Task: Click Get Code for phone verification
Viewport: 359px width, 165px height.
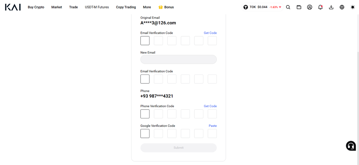Action: click(x=210, y=106)
